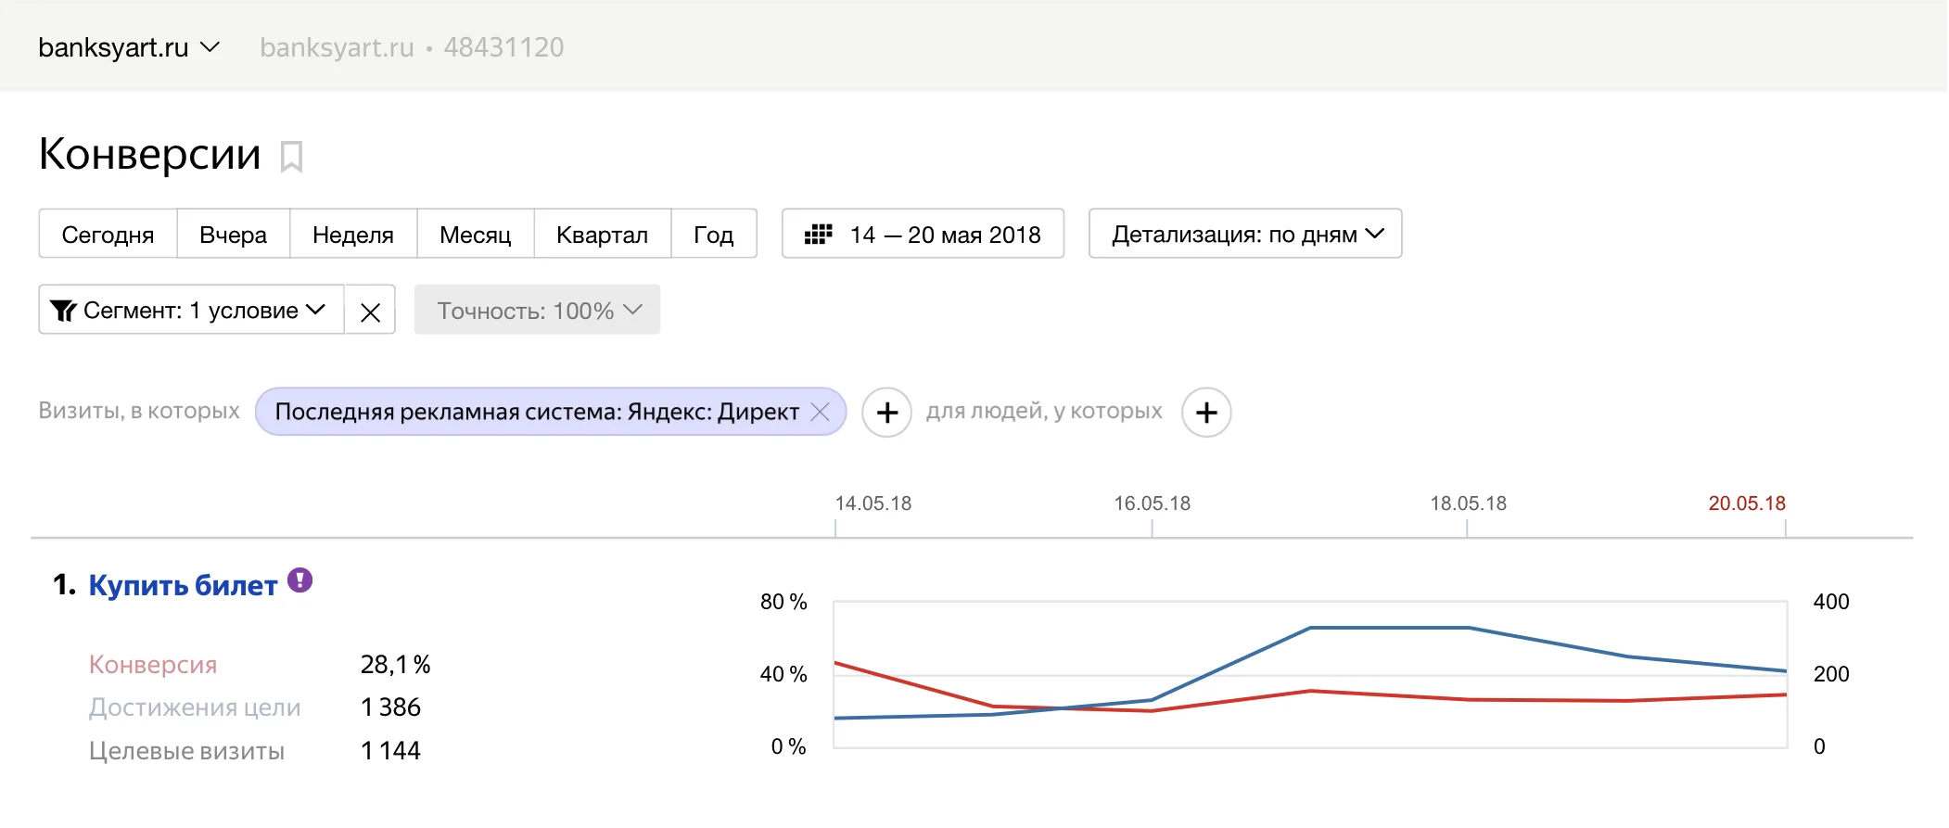1949x828 pixels.
Task: Click the 1 386 goal completions value
Action: point(390,707)
